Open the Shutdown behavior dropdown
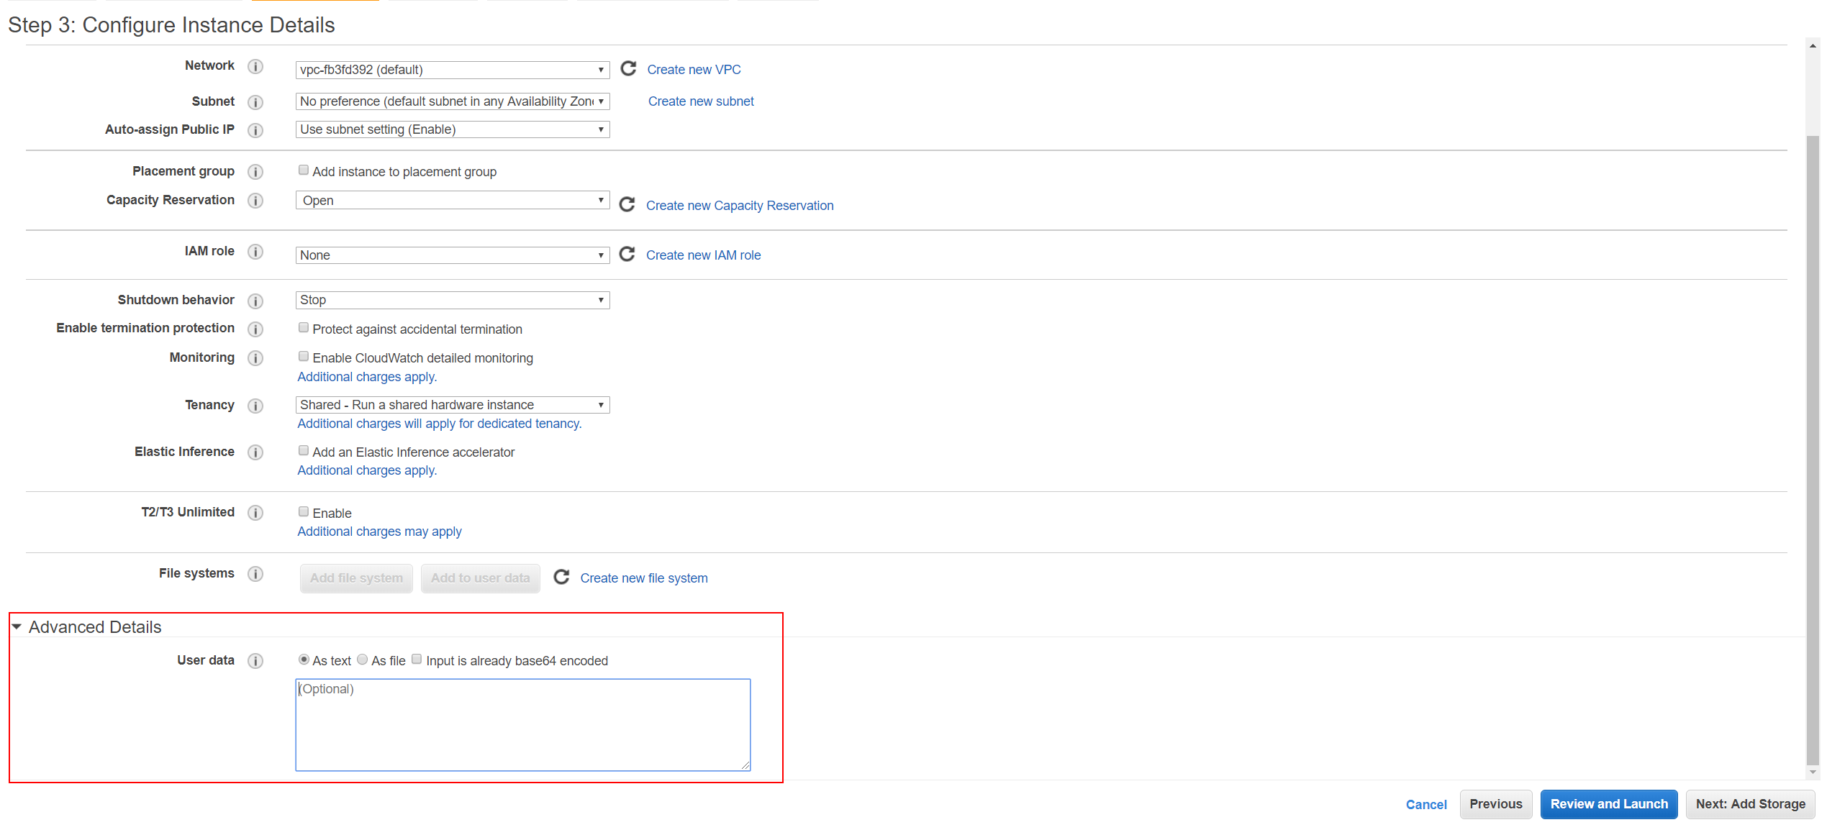Image resolution: width=1827 pixels, height=830 pixels. coord(452,300)
